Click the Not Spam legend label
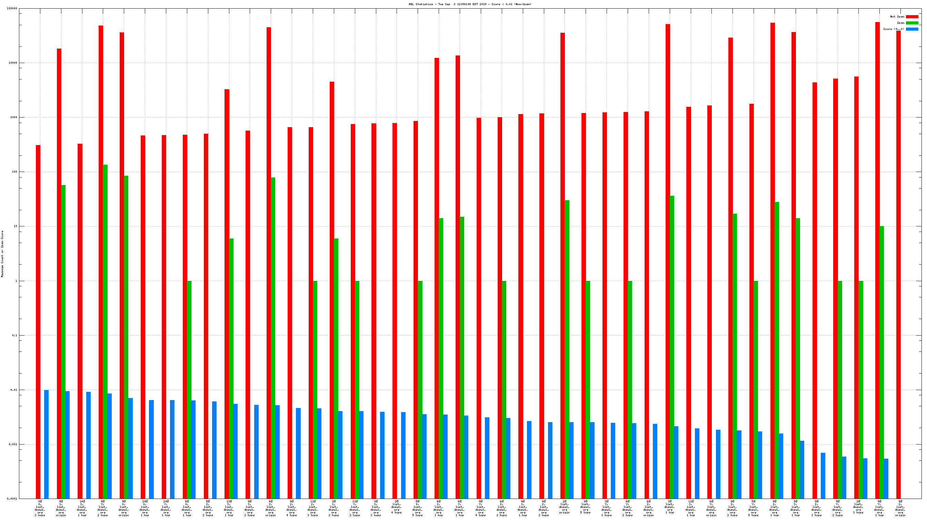The height and width of the screenshot is (521, 927). 897,17
